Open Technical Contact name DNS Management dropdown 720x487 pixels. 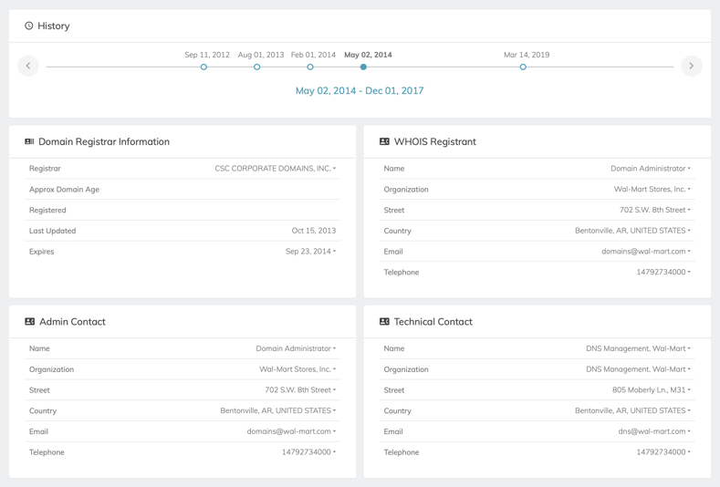[x=638, y=348]
